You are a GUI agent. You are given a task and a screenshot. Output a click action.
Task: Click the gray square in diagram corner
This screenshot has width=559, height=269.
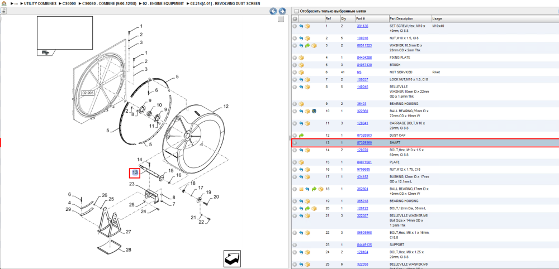coord(281,19)
